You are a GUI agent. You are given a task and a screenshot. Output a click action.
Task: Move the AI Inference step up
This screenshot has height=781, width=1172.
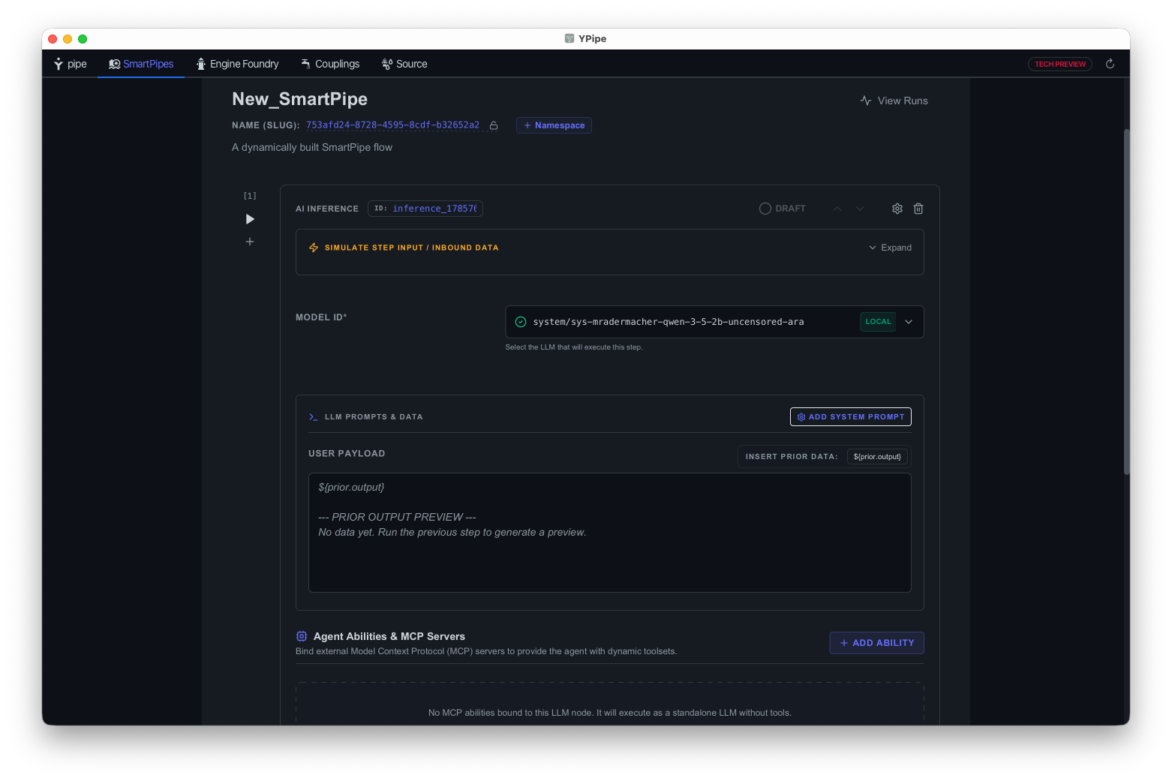pos(837,209)
